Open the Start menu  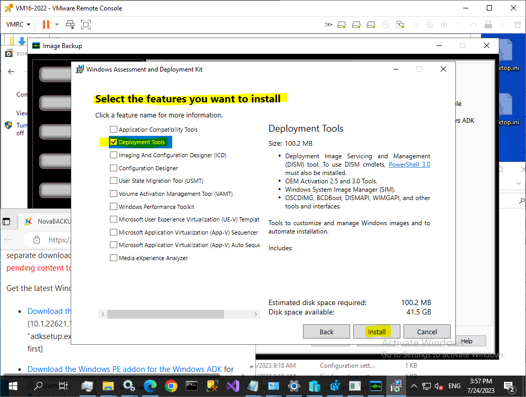(x=13, y=386)
